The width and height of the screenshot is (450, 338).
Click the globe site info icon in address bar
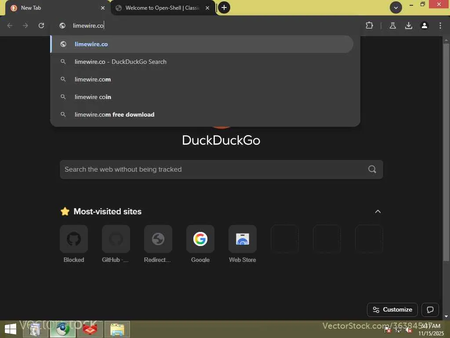click(62, 26)
